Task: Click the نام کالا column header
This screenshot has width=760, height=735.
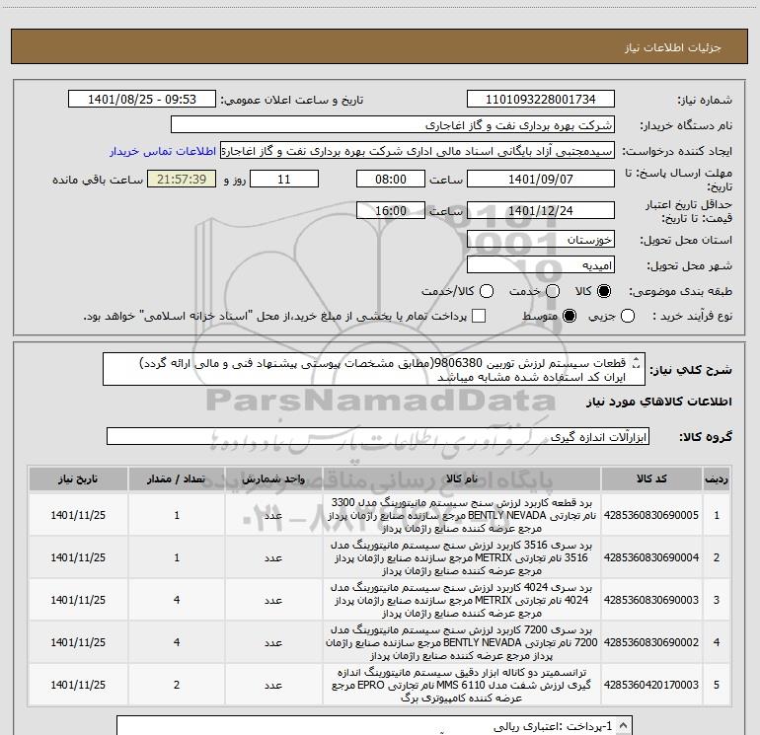Action: point(462,479)
